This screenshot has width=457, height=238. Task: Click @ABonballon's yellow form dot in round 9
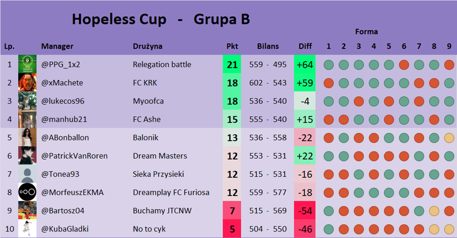(x=449, y=137)
